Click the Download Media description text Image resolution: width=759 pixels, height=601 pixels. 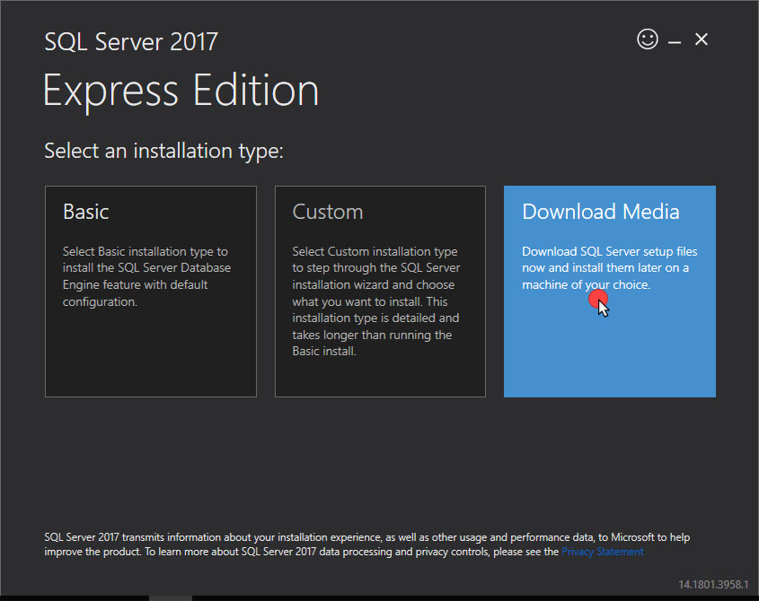coord(609,268)
